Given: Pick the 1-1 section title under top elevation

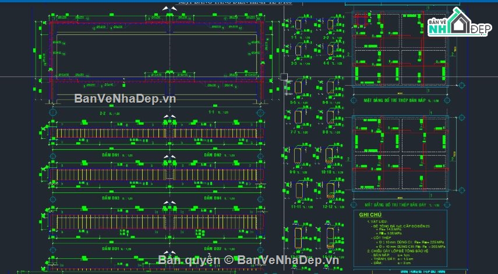Looking at the screenshot, I should coord(211,112).
